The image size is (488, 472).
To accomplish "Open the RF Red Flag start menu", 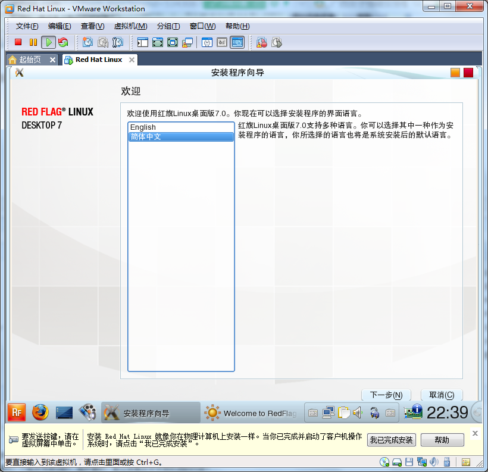I will click(x=17, y=412).
